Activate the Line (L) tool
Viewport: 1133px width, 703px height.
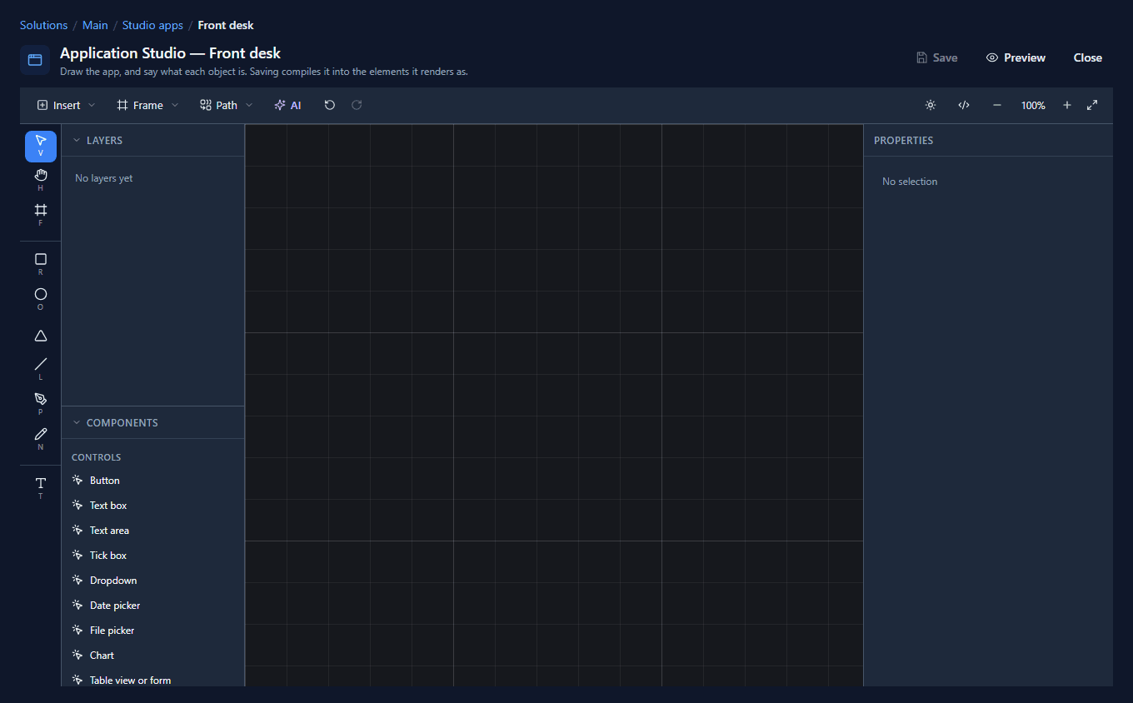pyautogui.click(x=41, y=369)
